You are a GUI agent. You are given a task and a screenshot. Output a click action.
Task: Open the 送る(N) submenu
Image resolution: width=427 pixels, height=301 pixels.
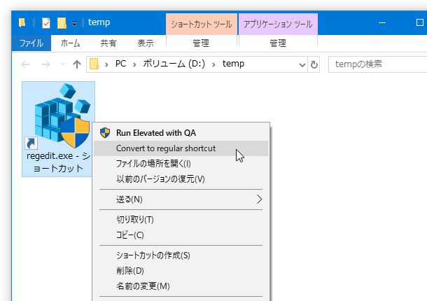click(181, 199)
